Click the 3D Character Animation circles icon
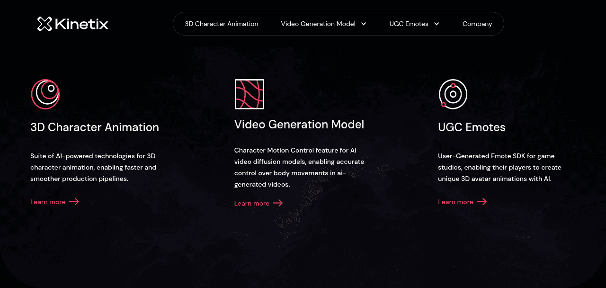The height and width of the screenshot is (288, 606). pyautogui.click(x=45, y=94)
